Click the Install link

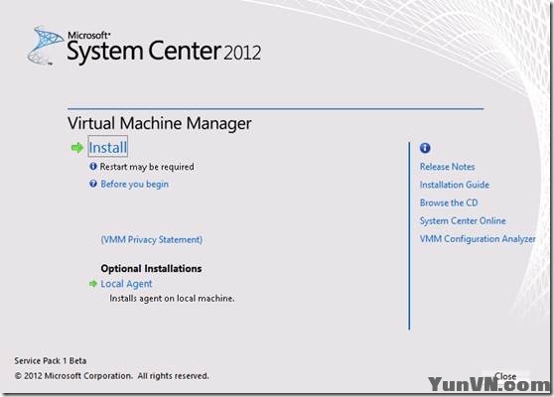tap(108, 148)
